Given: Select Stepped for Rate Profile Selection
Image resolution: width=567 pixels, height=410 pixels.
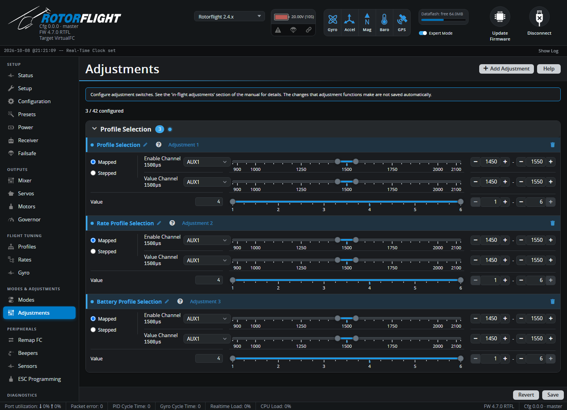Looking at the screenshot, I should [x=93, y=251].
